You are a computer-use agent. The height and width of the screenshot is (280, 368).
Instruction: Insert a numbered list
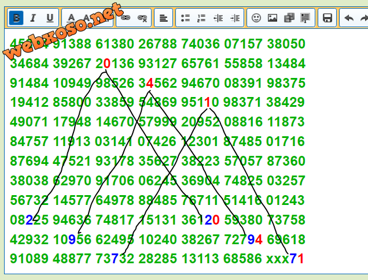201,18
